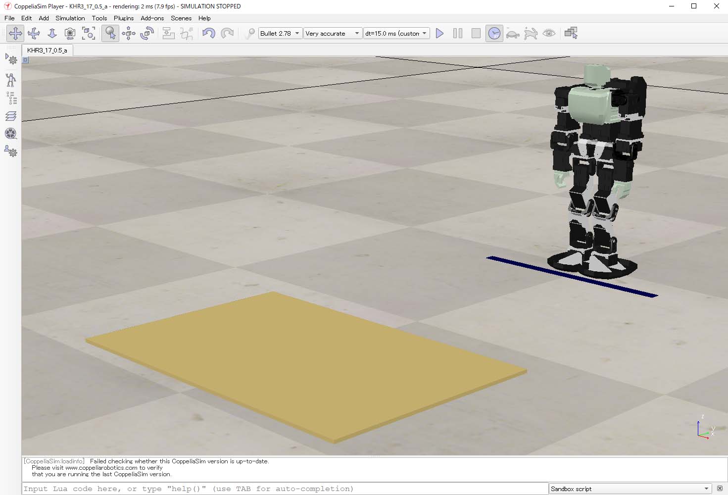The height and width of the screenshot is (495, 728).
Task: Click the transfer DNA icon
Action: pyautogui.click(x=187, y=33)
